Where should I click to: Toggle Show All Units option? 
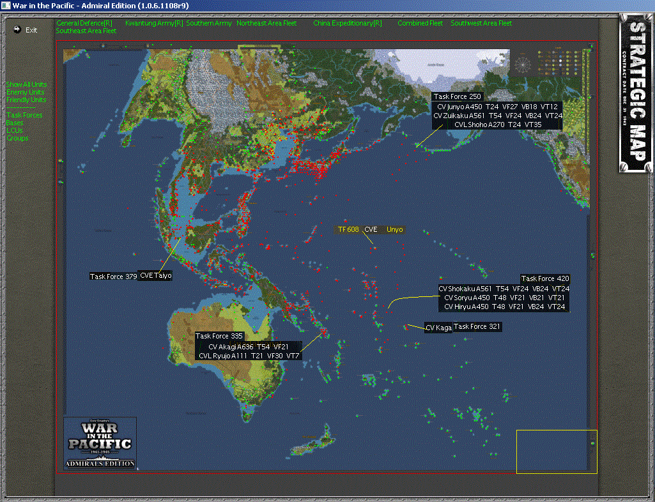coord(26,84)
